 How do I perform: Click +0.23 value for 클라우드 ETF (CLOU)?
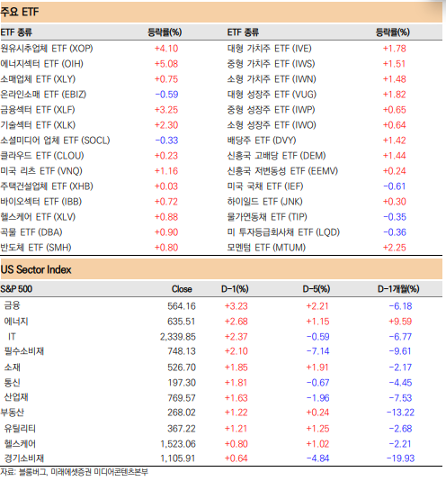(166, 156)
